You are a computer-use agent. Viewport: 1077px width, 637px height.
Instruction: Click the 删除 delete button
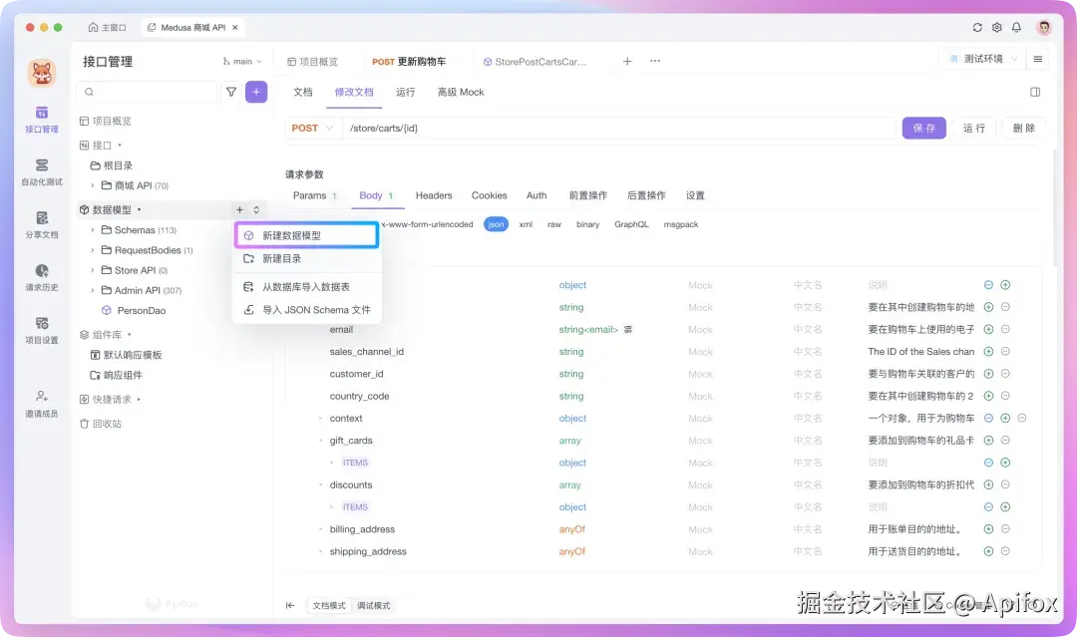1024,128
